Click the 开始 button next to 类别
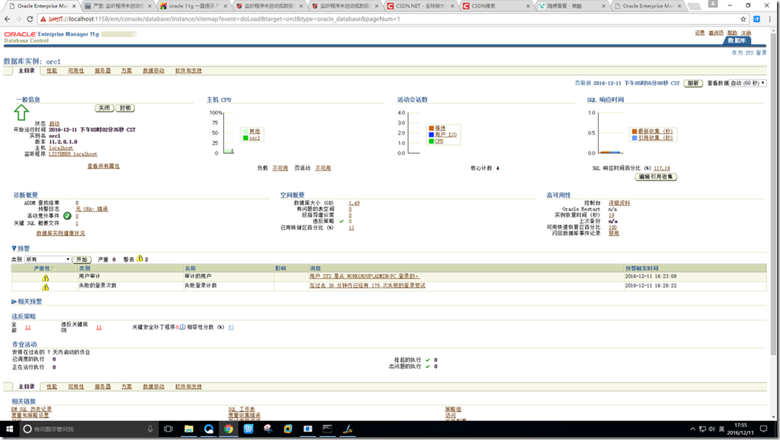The width and height of the screenshot is (780, 440). (82, 259)
